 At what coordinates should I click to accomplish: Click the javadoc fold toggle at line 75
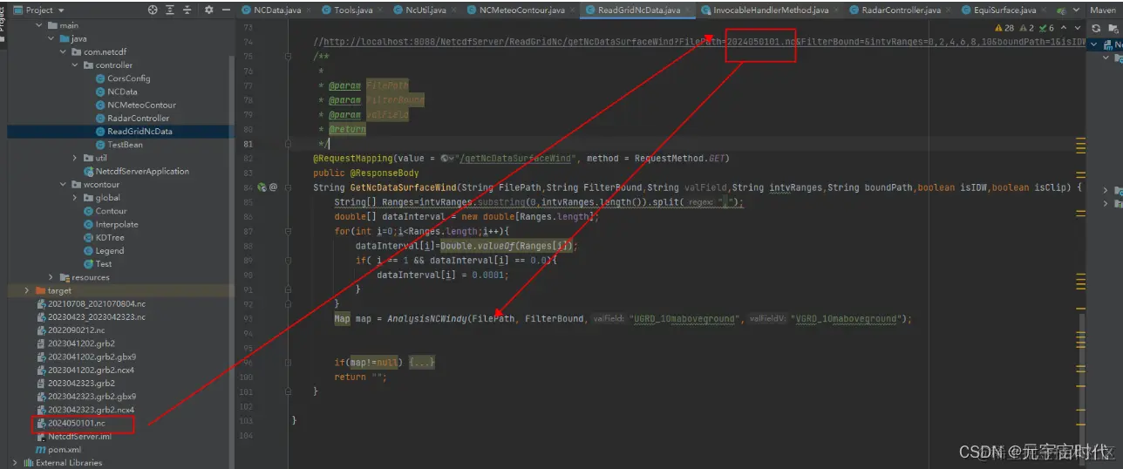[x=289, y=56]
